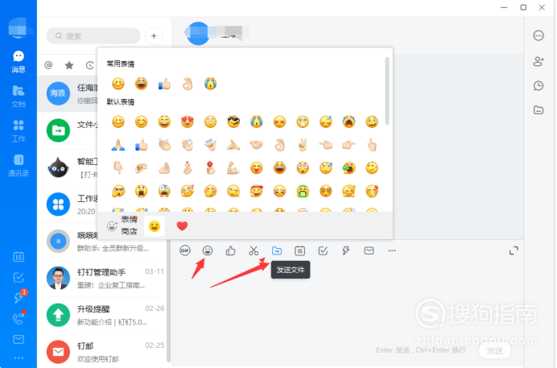Open chat history clock icon
557x368 pixels.
coord(538,85)
